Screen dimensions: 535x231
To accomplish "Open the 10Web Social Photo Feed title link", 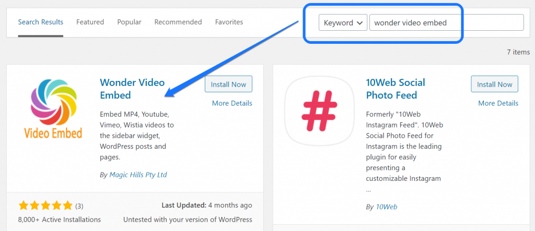I will click(x=396, y=89).
